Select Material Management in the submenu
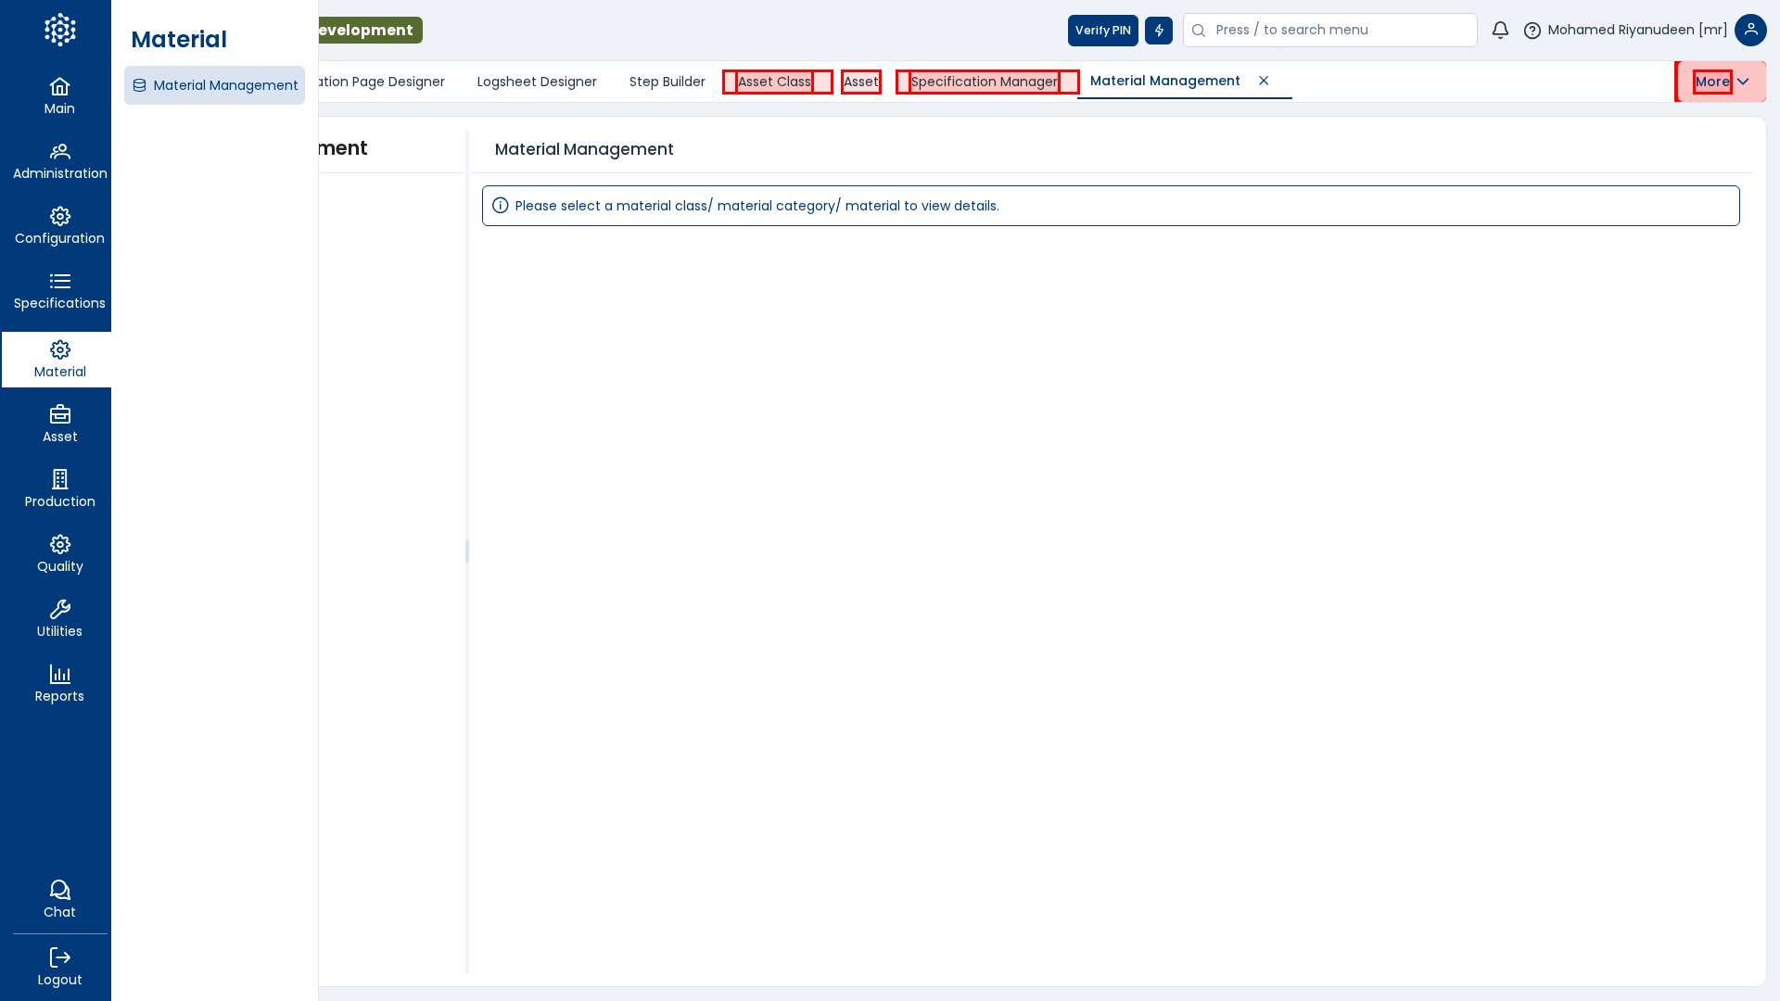 click(x=215, y=85)
